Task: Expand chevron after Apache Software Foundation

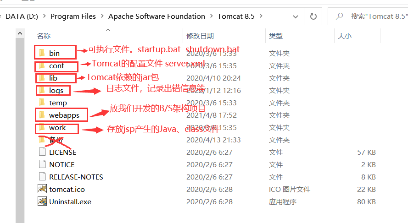Action: pos(212,16)
